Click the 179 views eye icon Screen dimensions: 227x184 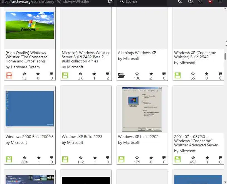tap(137, 158)
